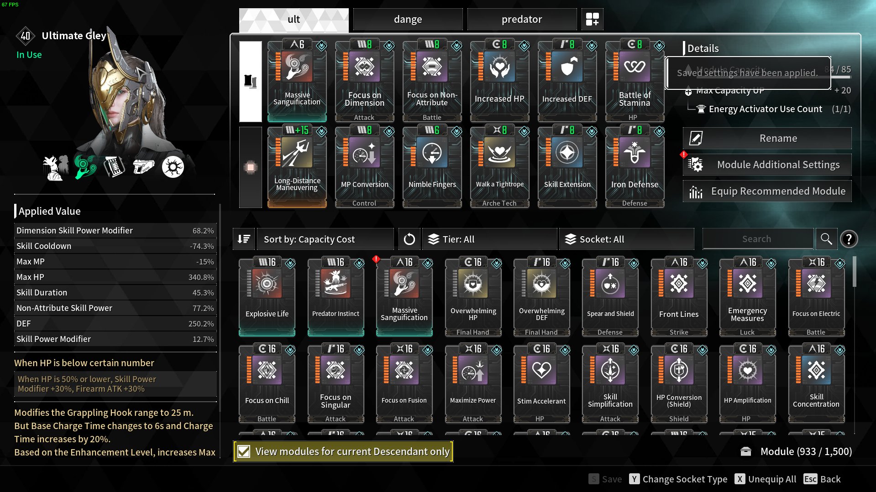
Task: Toggle View modules for current Descendant only
Action: [343, 451]
